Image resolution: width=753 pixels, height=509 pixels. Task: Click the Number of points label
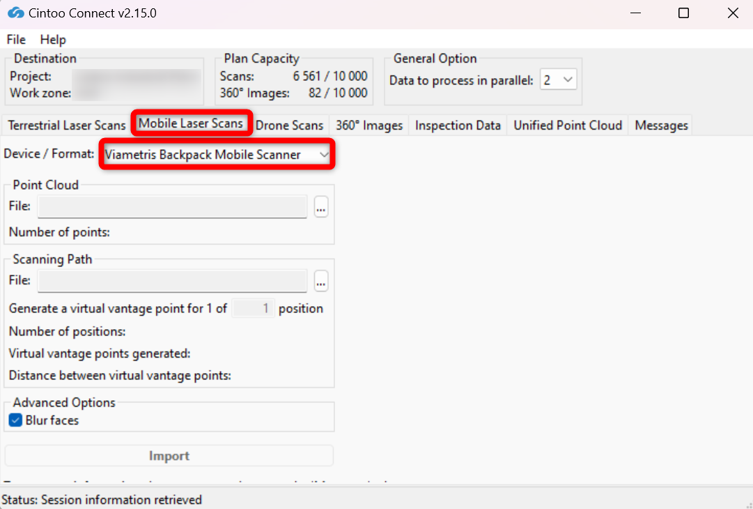point(59,232)
